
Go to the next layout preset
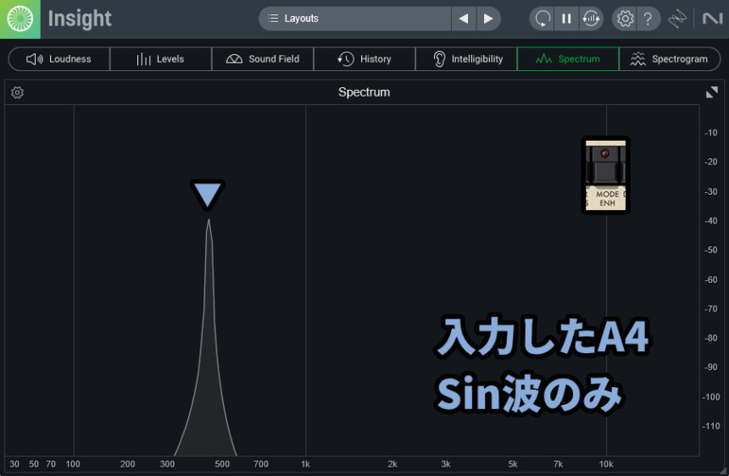pyautogui.click(x=487, y=19)
